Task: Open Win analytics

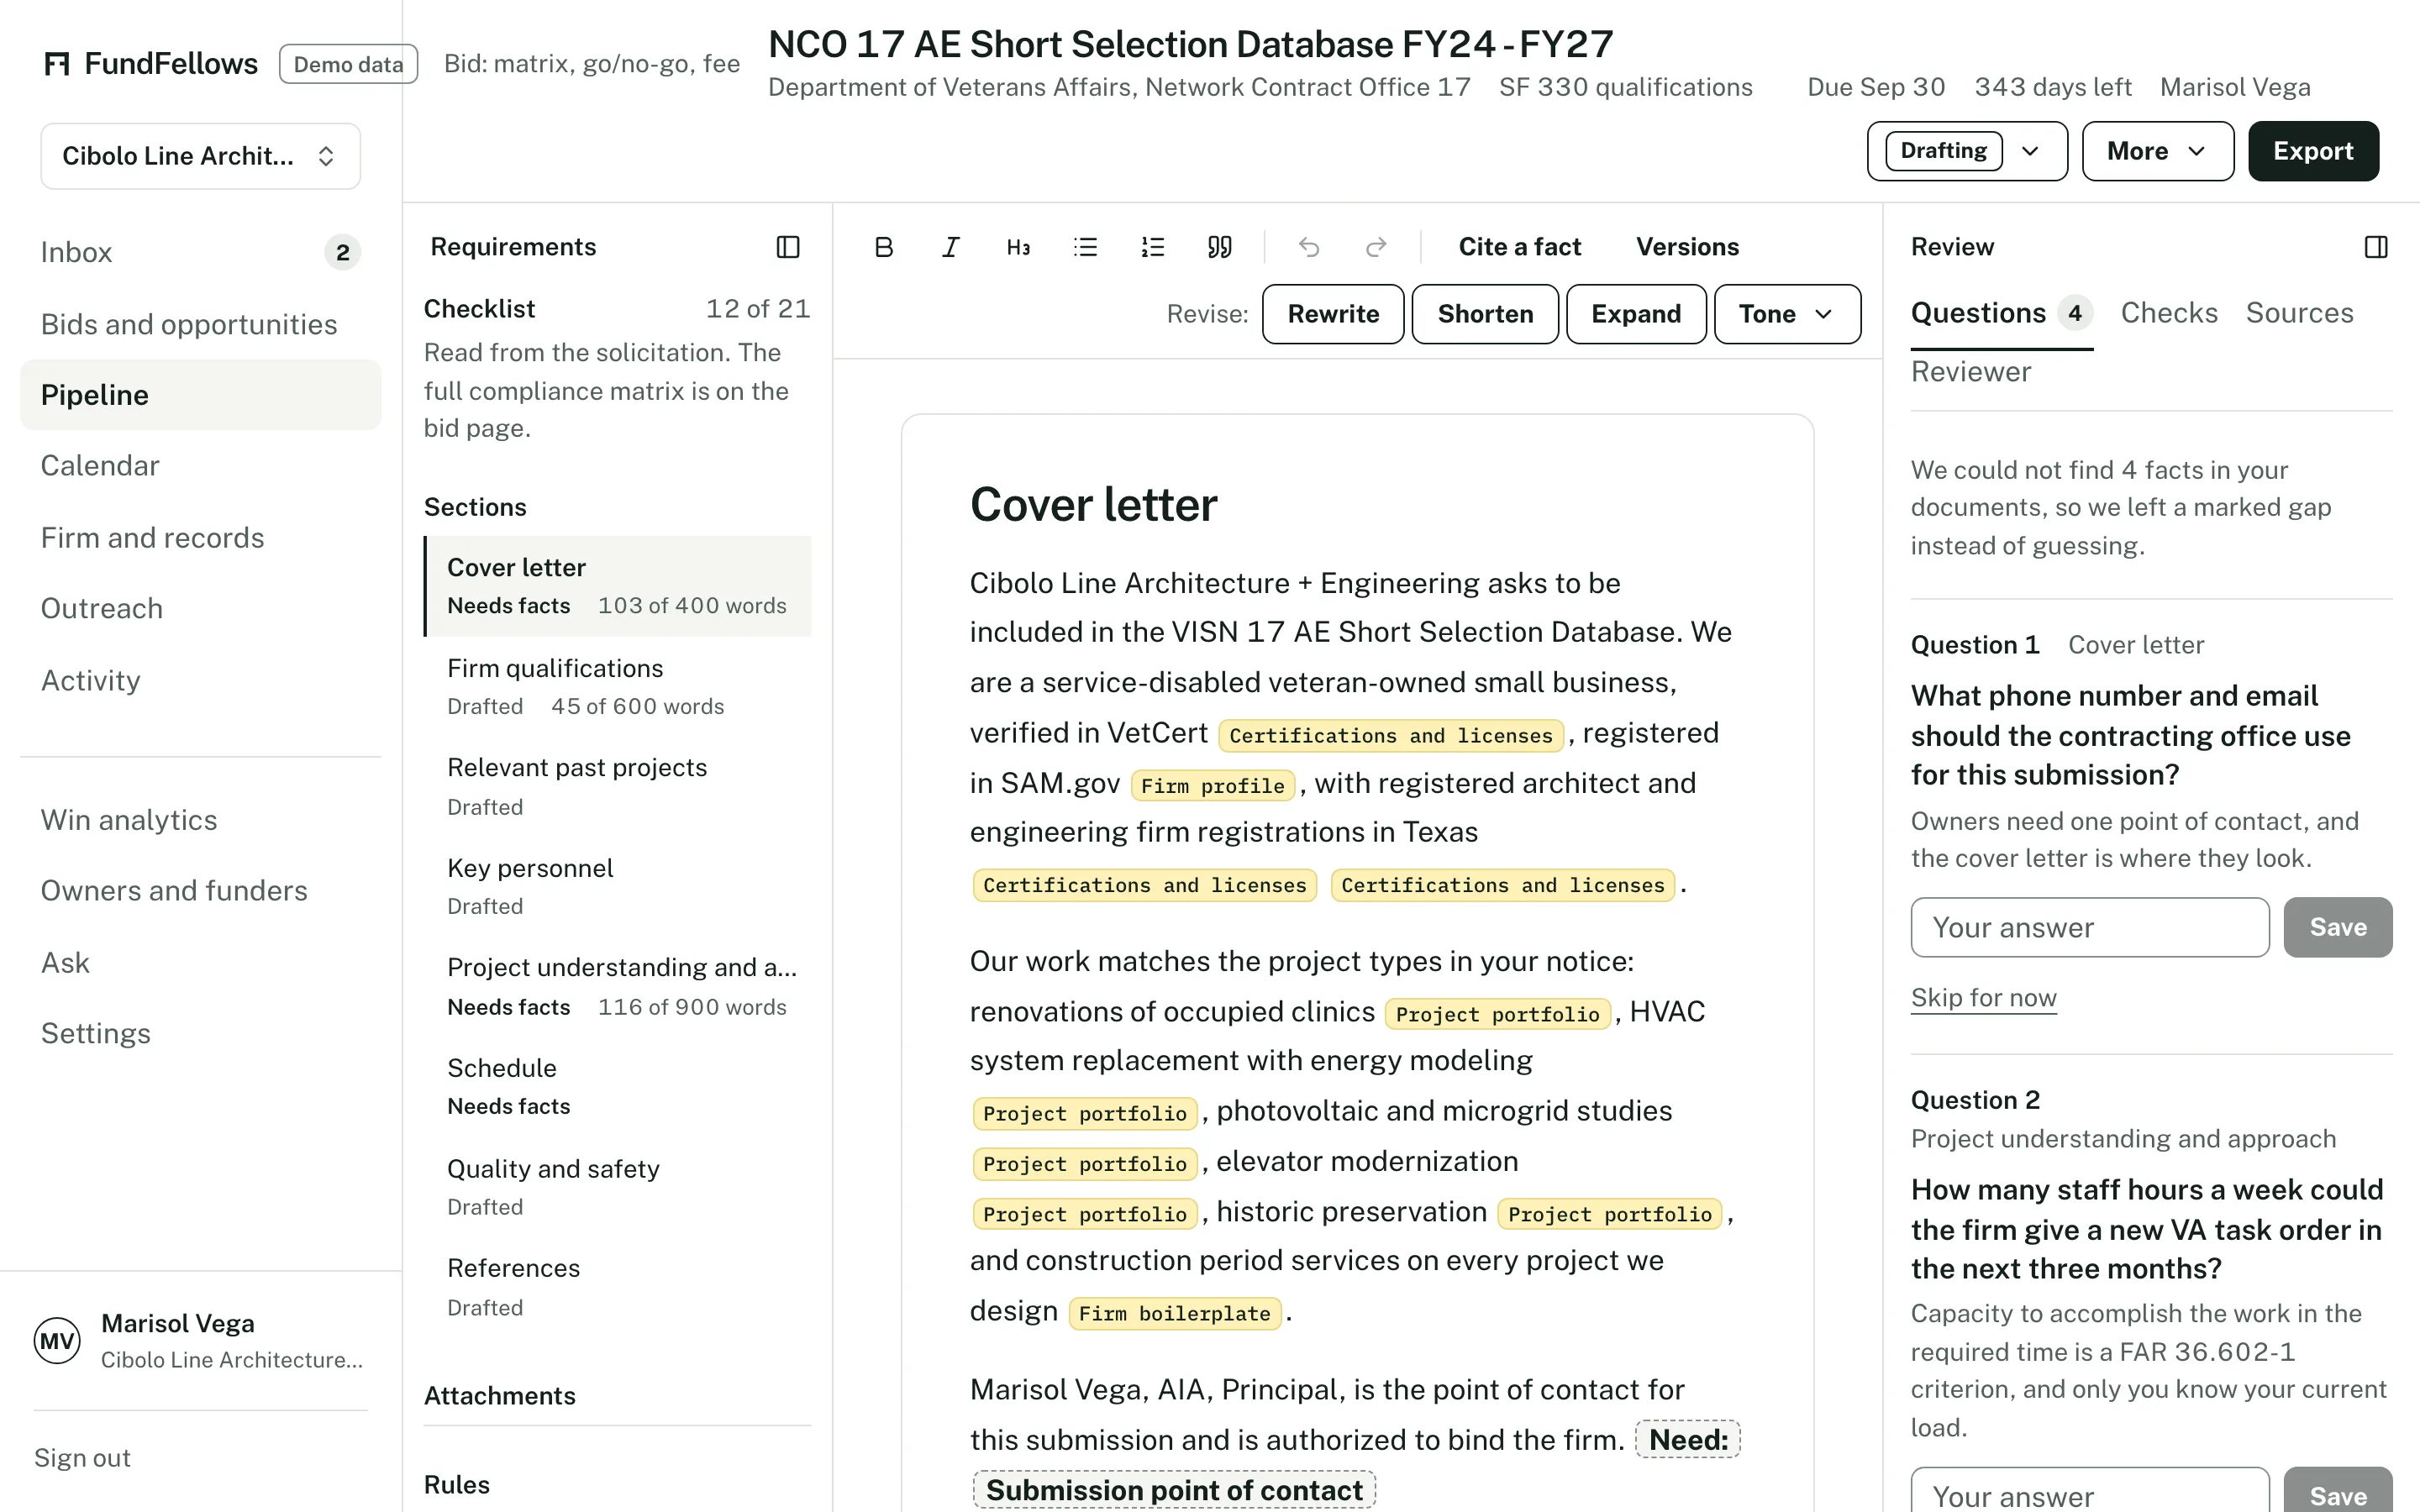Action: [200, 820]
